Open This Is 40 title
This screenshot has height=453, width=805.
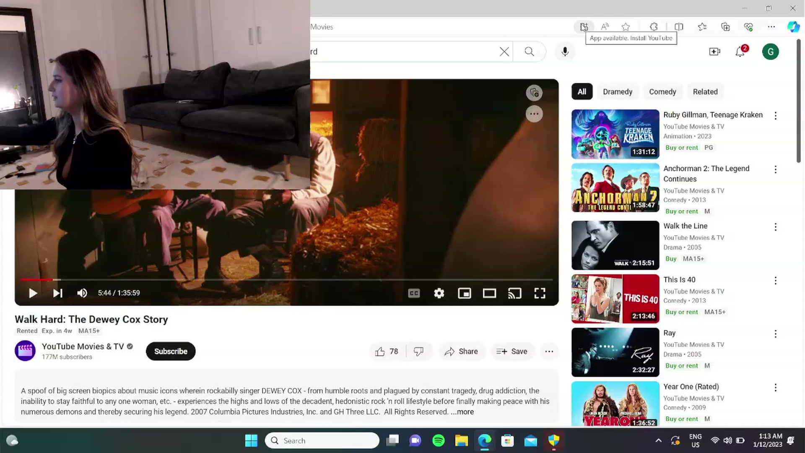(679, 280)
